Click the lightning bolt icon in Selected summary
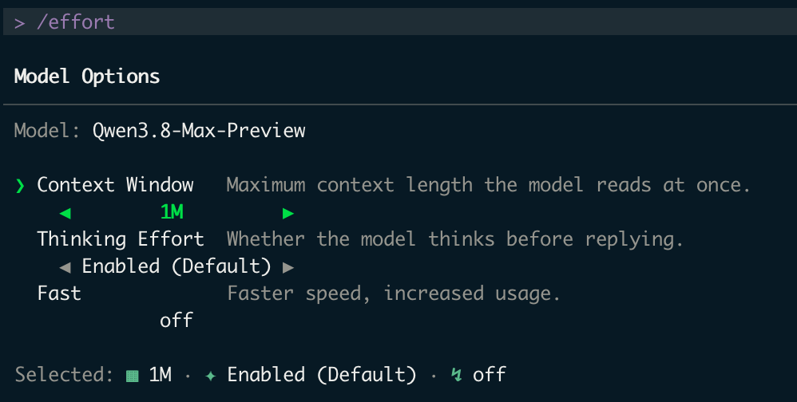This screenshot has height=402, width=797. click(457, 375)
